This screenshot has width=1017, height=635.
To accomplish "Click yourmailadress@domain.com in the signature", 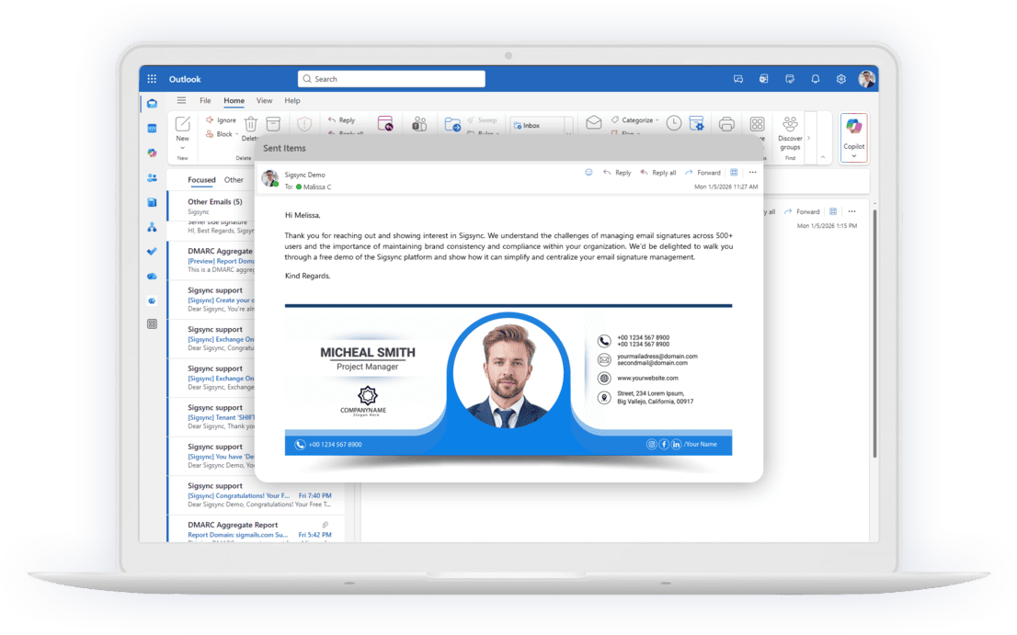I will [657, 356].
